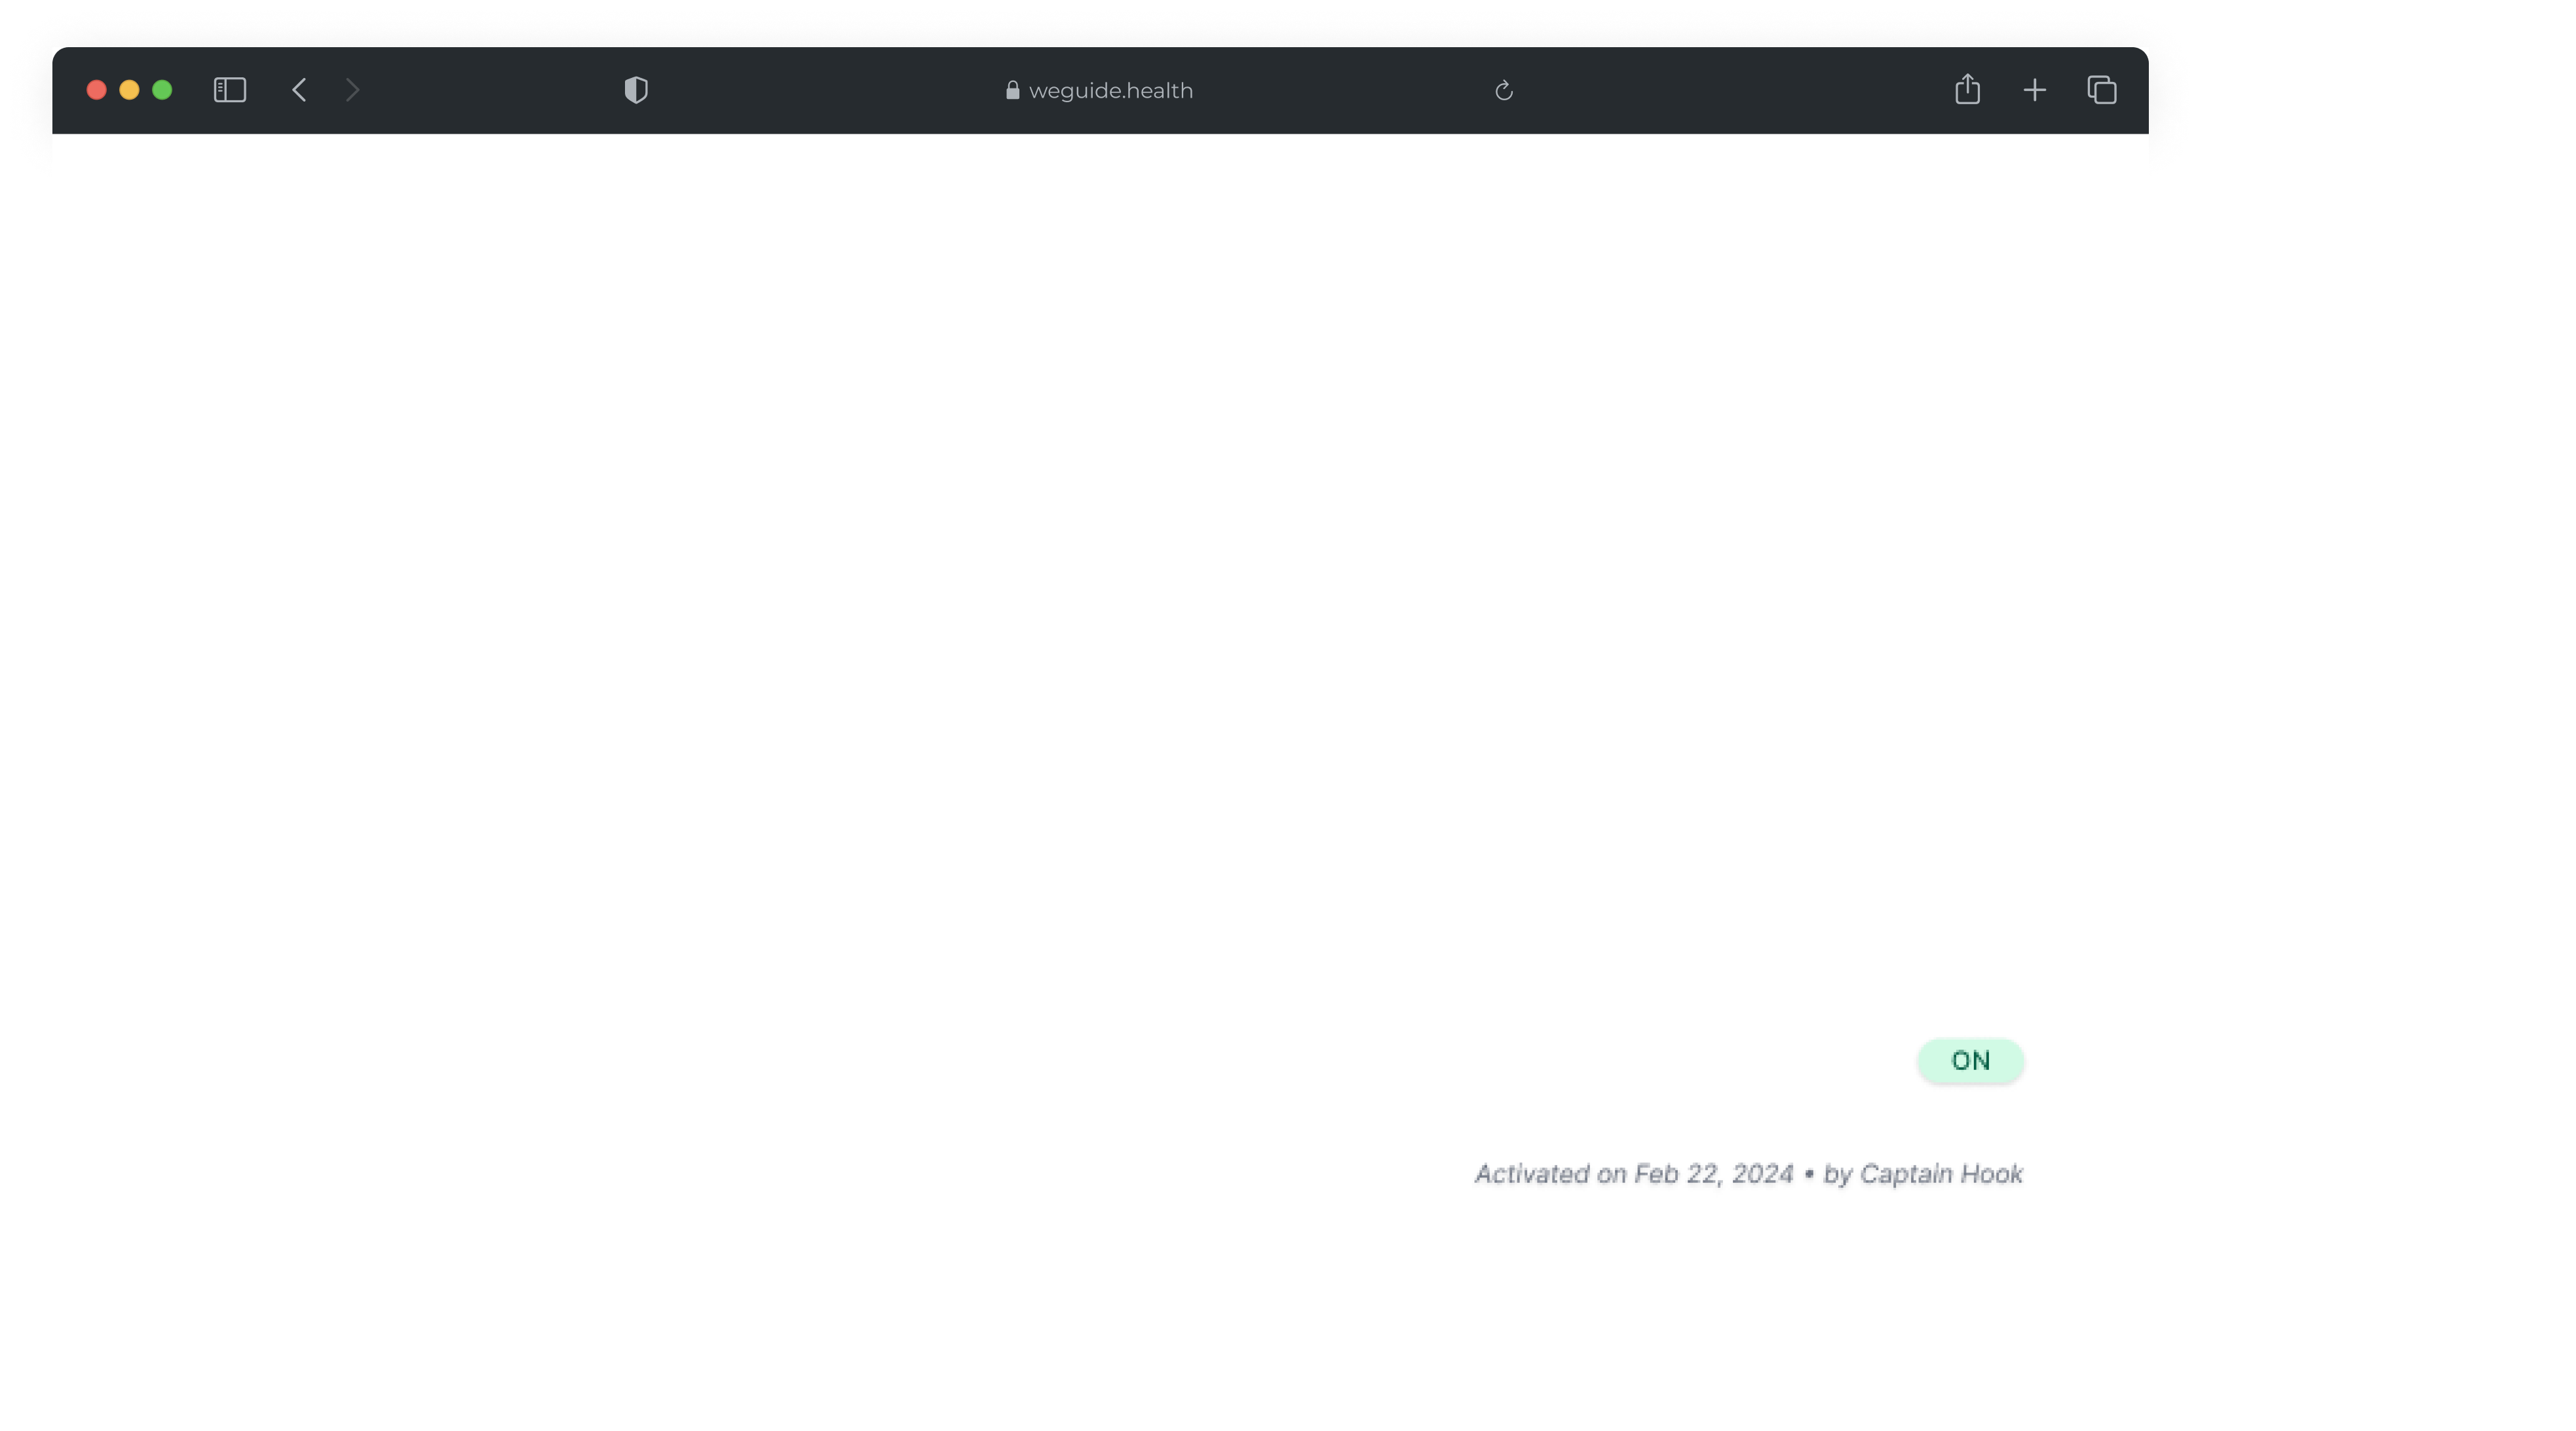Enter fullscreen using the green button
This screenshot has width=2576, height=1431.
click(x=162, y=90)
